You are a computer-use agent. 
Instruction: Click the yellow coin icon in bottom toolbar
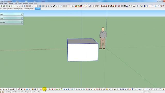point(107,89)
